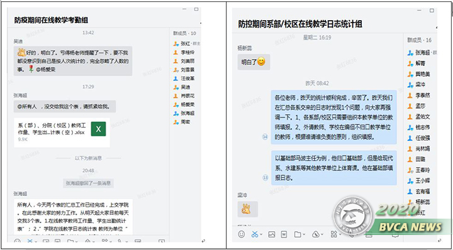
Task: Expand the dropdown arrow beside the folder icon
Action: [x=304, y=235]
